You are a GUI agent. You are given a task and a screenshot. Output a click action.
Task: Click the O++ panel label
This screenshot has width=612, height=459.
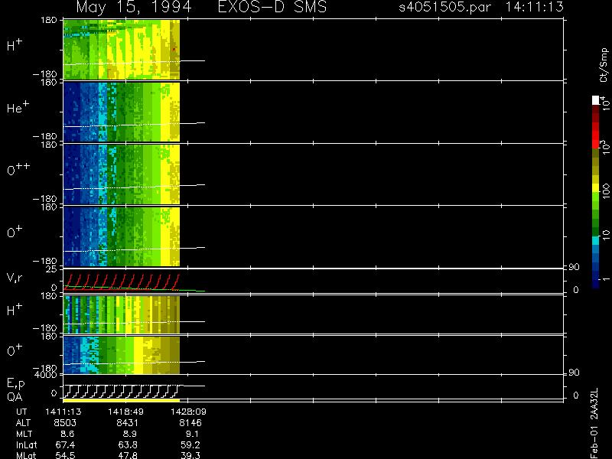(18, 168)
